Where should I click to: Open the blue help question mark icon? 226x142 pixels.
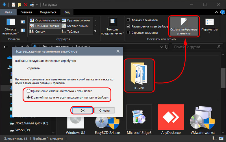pyautogui.click(x=223, y=12)
